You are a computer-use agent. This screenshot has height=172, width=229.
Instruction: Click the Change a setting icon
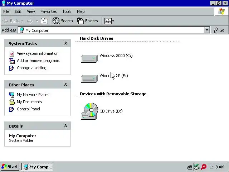point(11,68)
